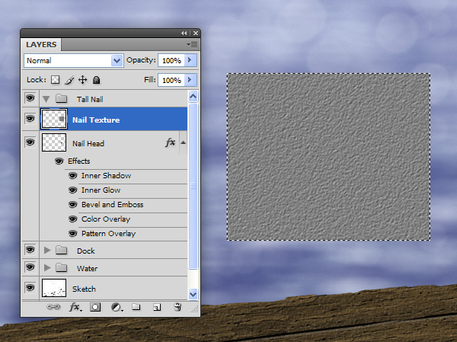Lock layer position

pos(83,79)
